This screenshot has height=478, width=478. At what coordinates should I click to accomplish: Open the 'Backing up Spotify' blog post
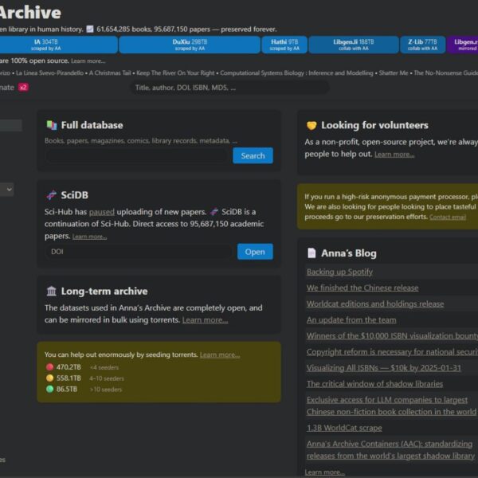coord(339,272)
